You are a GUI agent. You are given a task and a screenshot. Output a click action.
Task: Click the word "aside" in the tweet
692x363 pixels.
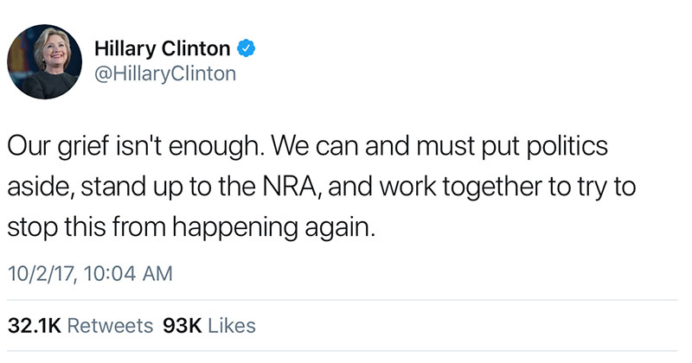(x=33, y=188)
